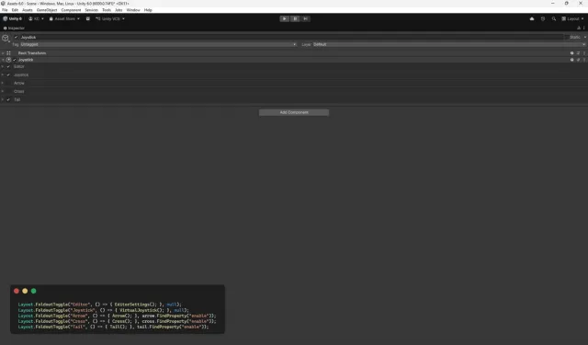Open the Assets menu
The width and height of the screenshot is (588, 345).
(28, 10)
